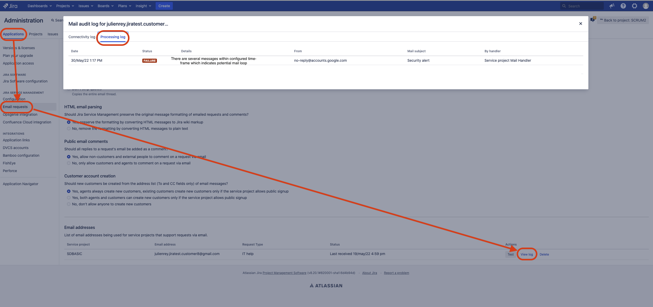Image resolution: width=653 pixels, height=307 pixels.
Task: Open the help question mark icon
Action: (623, 6)
